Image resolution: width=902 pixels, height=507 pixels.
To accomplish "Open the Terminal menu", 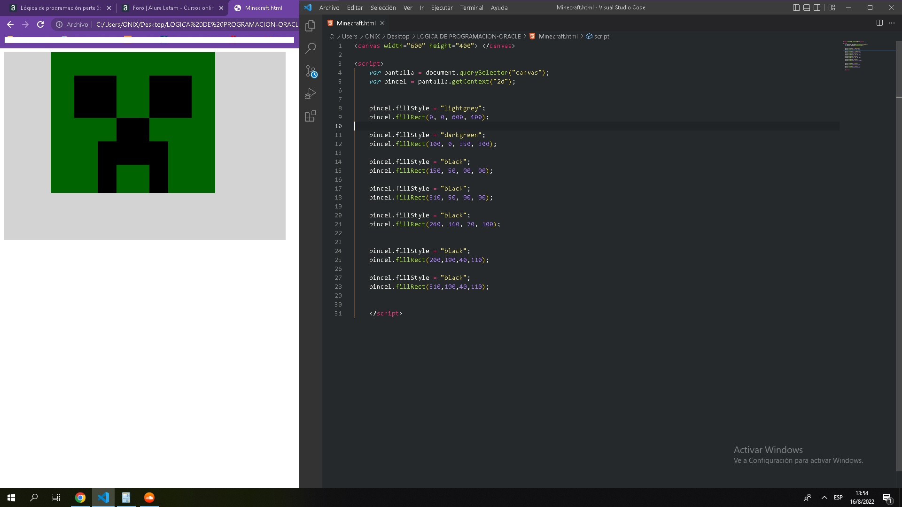I will [x=472, y=8].
